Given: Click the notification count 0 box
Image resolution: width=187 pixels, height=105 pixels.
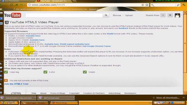Looking at the screenshot, I should [x=163, y=15].
